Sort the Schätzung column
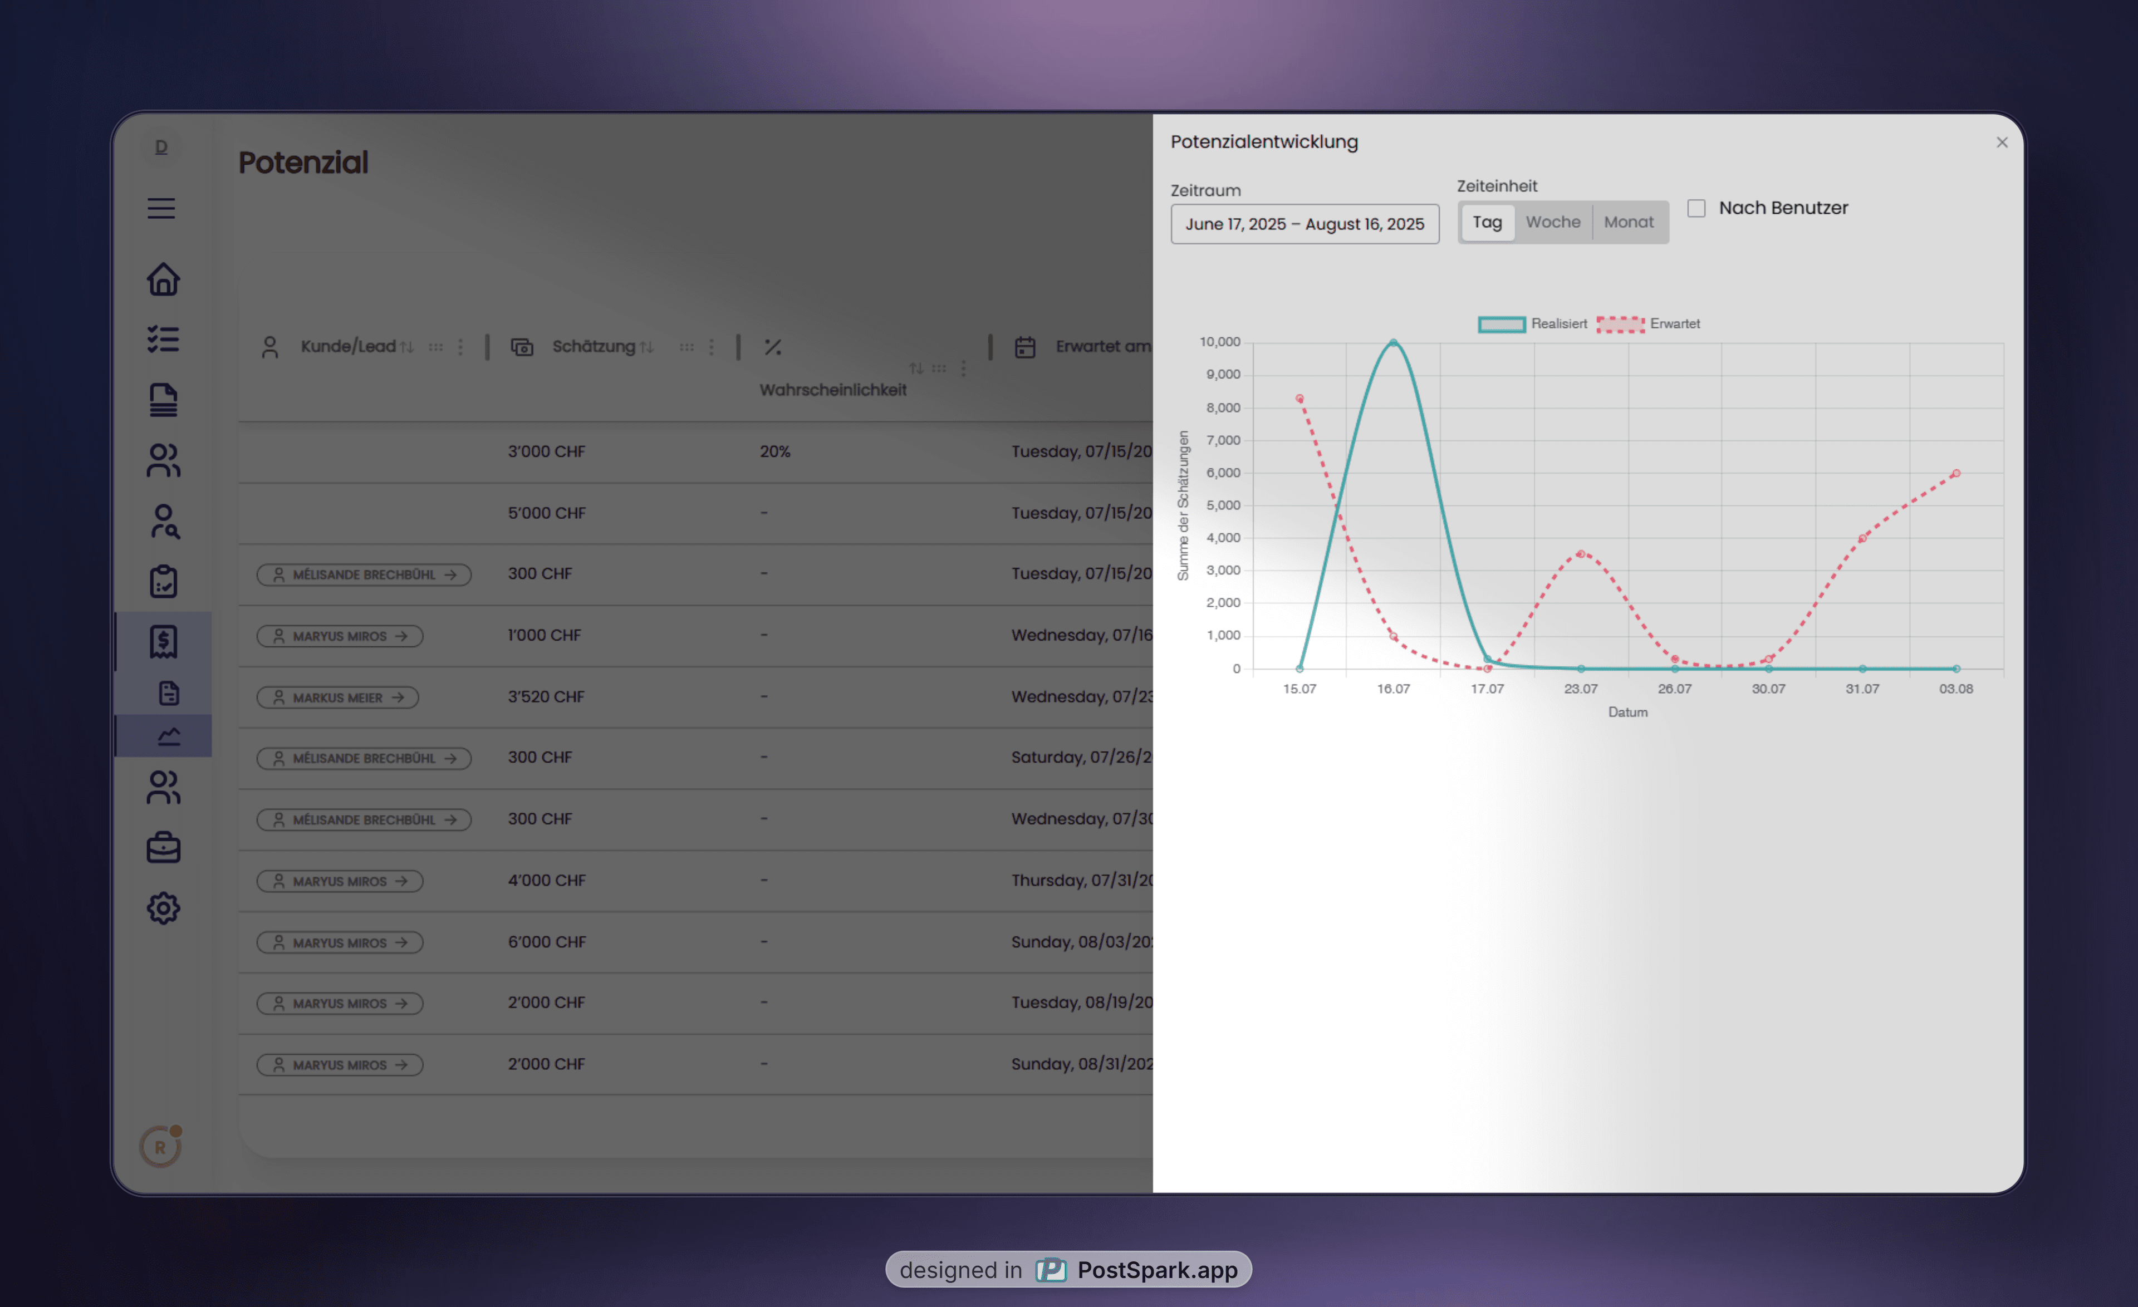The height and width of the screenshot is (1307, 2138). 646,347
